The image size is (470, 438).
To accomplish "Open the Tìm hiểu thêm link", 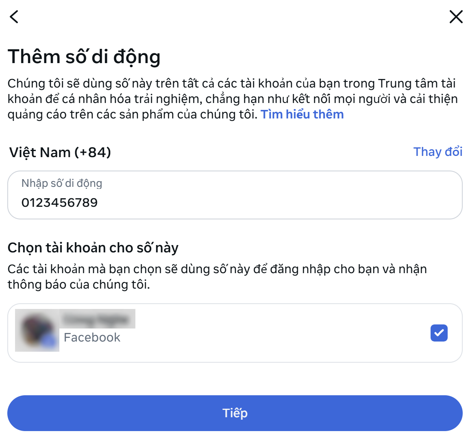I will [x=302, y=114].
